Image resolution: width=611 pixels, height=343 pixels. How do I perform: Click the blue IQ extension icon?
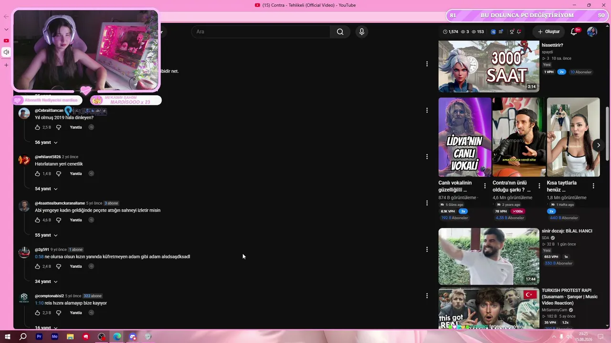[x=493, y=32]
